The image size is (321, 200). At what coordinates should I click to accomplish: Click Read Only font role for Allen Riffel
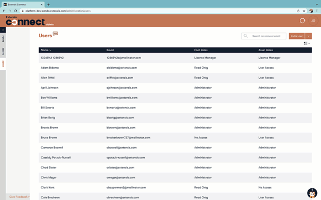201,78
